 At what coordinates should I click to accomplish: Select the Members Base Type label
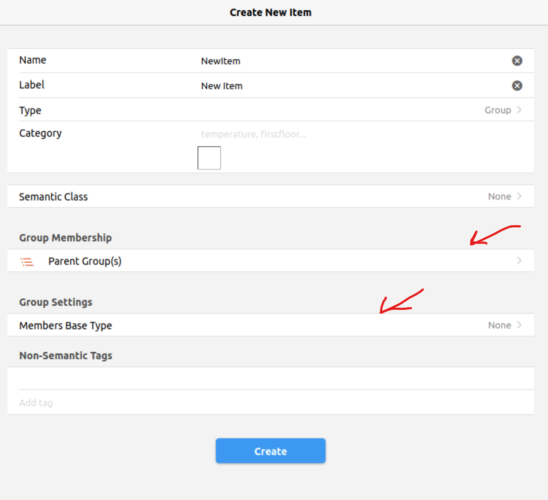point(65,326)
